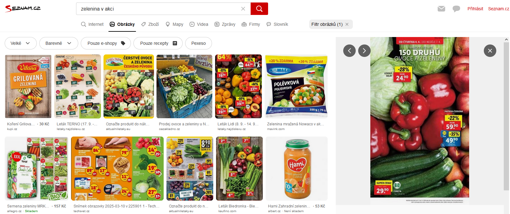Viewport: 510px width, 214px height.
Task: Open the Videa search tab
Action: [199, 24]
